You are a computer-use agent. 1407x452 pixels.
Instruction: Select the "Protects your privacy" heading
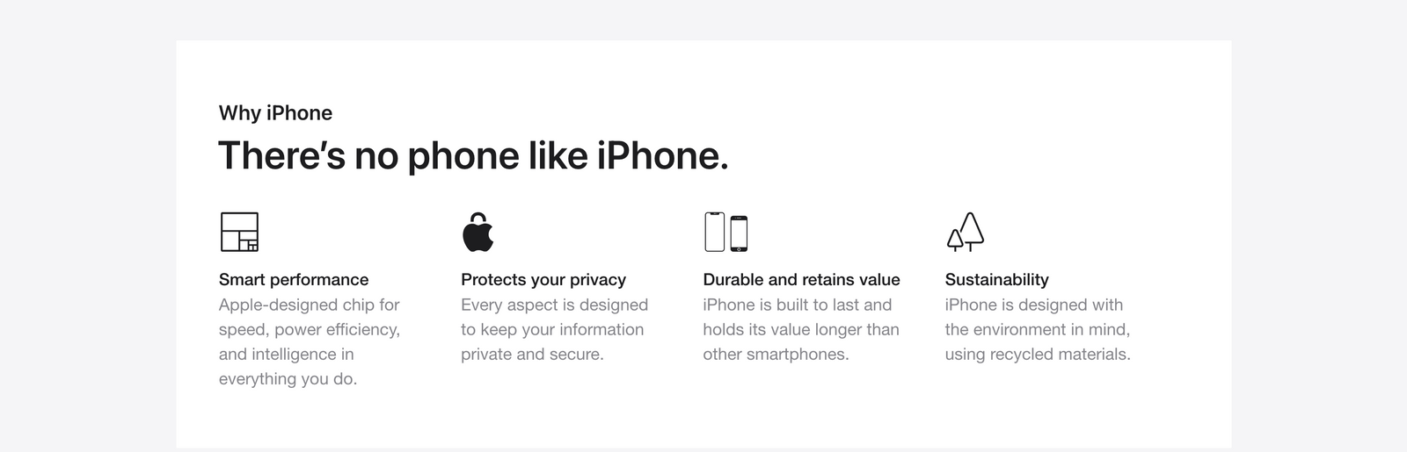click(543, 280)
